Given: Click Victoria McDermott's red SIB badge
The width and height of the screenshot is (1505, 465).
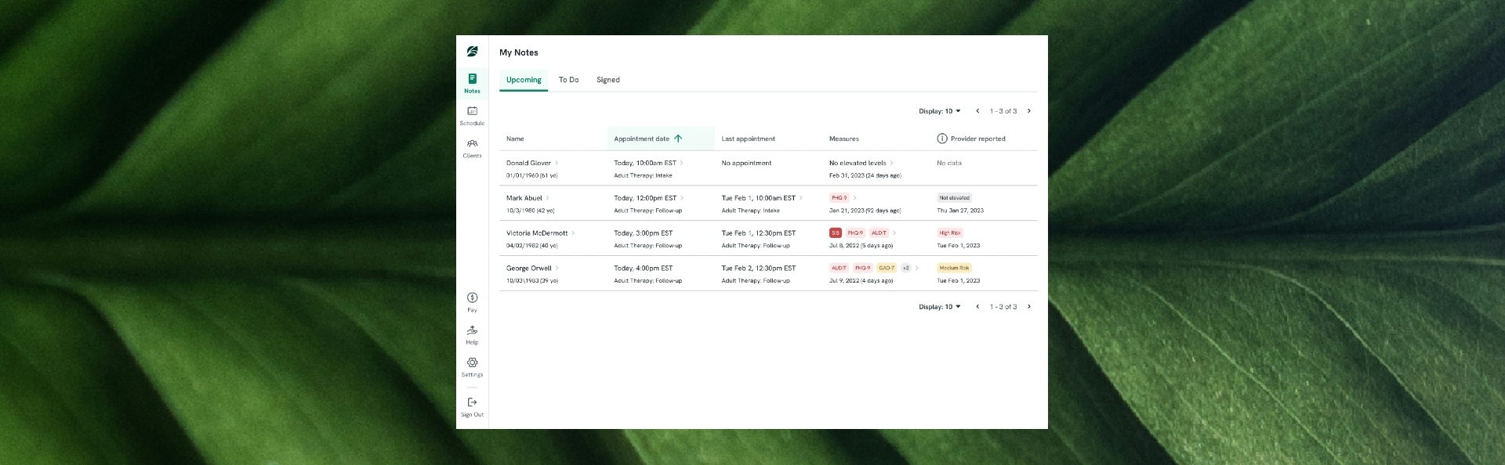Looking at the screenshot, I should point(835,233).
